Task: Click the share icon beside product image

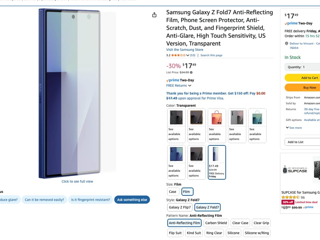Action: (154, 15)
